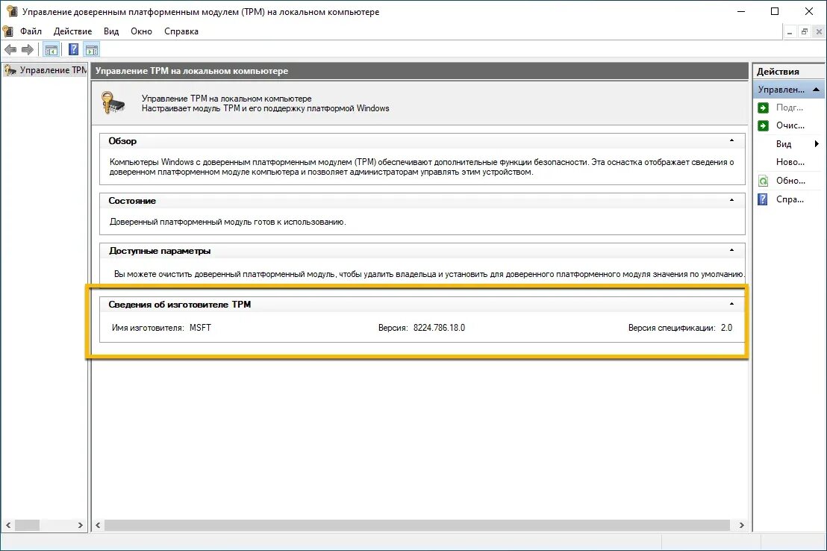Collapse the Обзор section
This screenshot has width=827, height=551.
tap(731, 140)
